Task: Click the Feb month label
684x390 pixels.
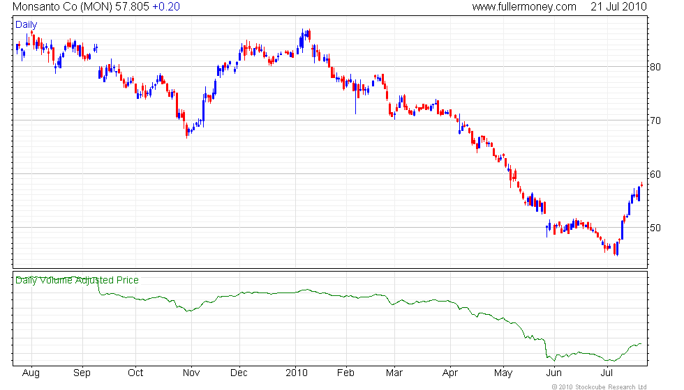Action: coord(346,373)
